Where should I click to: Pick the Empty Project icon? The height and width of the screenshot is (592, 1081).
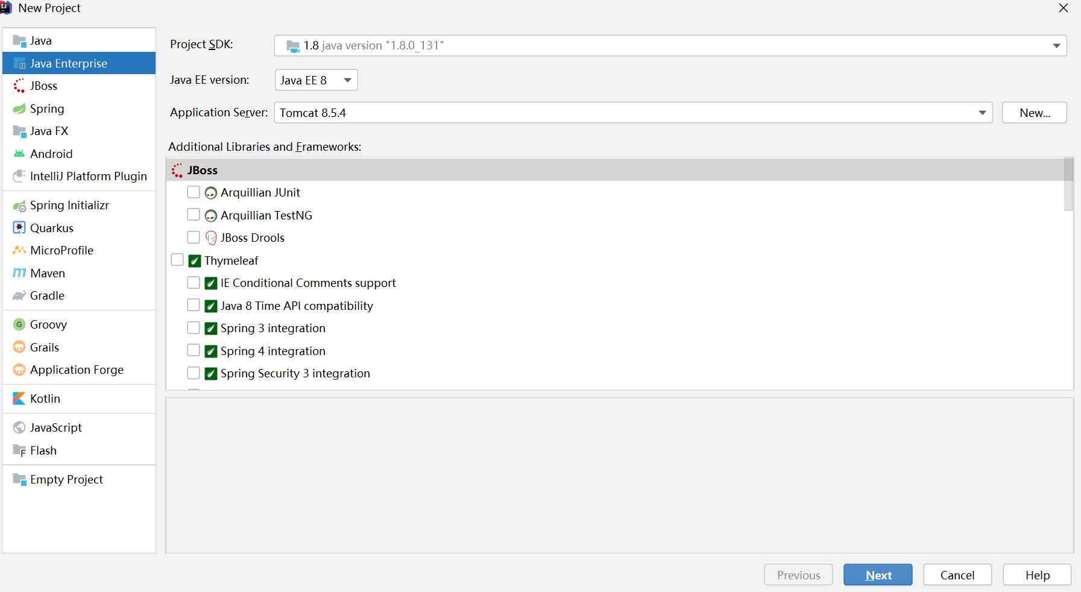tap(19, 480)
